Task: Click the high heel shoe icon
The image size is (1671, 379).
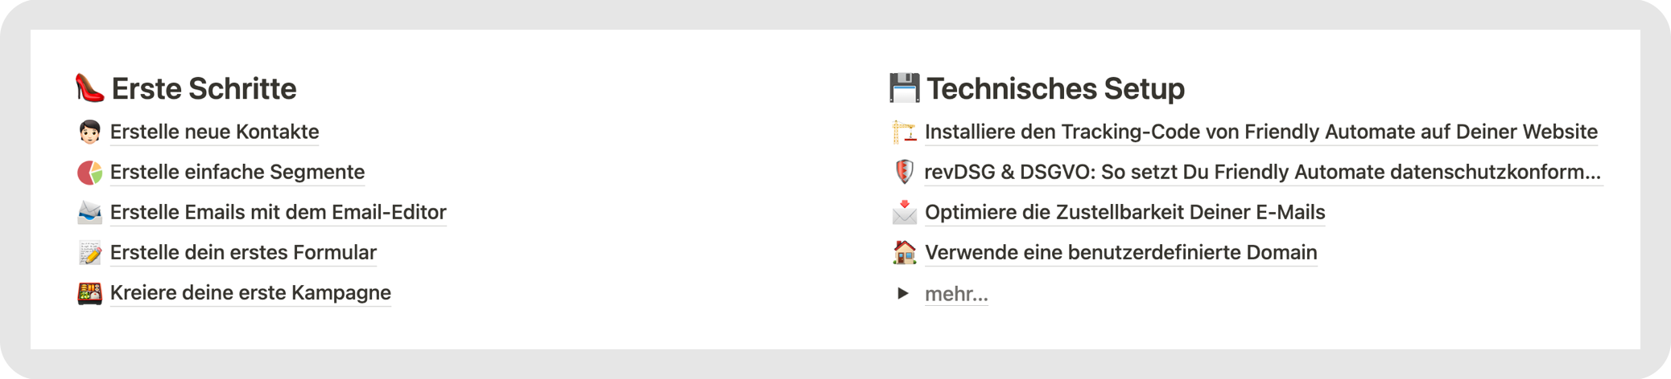Action: 89,88
